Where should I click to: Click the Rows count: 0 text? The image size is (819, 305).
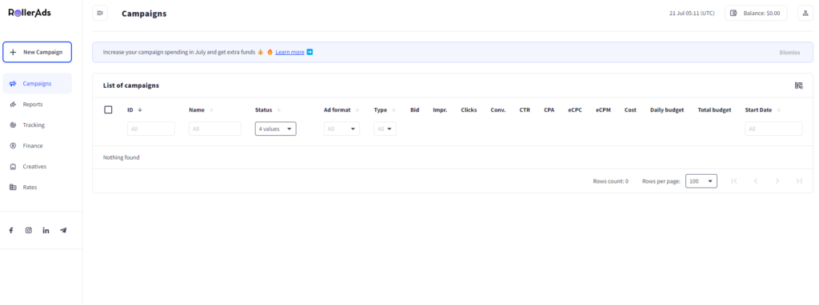click(610, 181)
